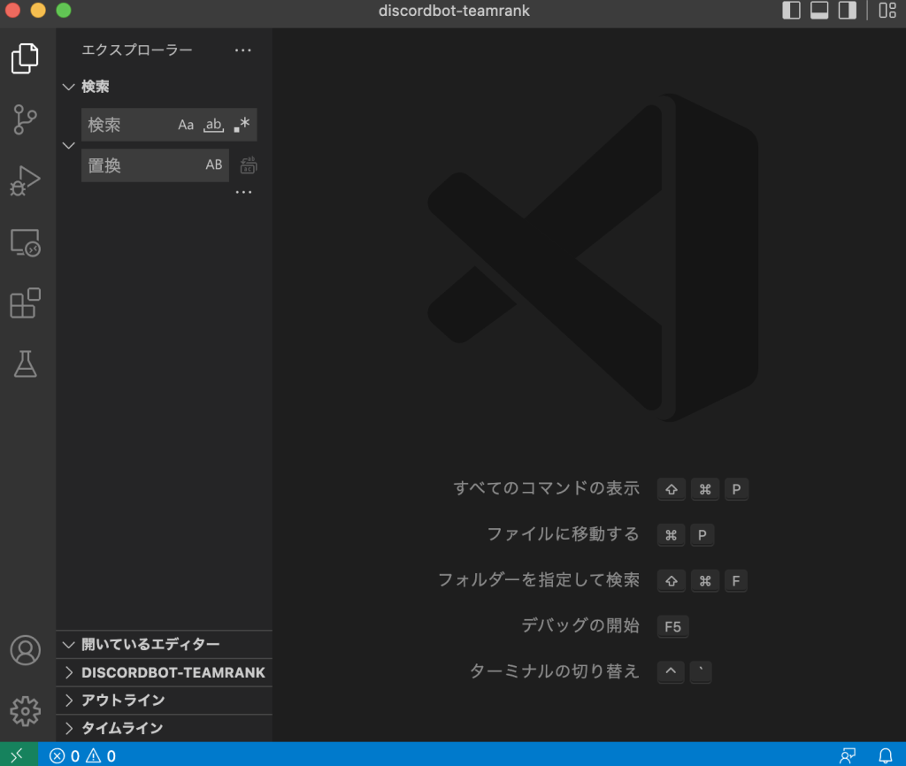Toggle secondary side bar layout icon
This screenshot has height=766, width=906.
click(847, 11)
